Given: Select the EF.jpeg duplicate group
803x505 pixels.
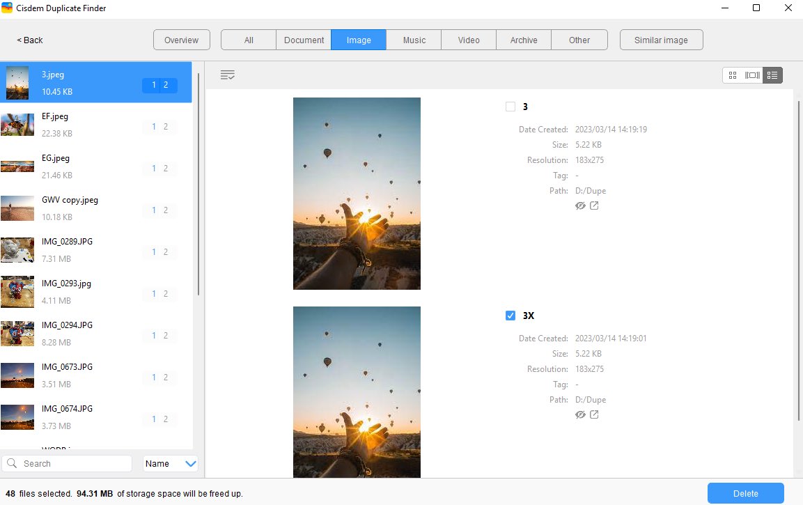Looking at the screenshot, I should 96,125.
